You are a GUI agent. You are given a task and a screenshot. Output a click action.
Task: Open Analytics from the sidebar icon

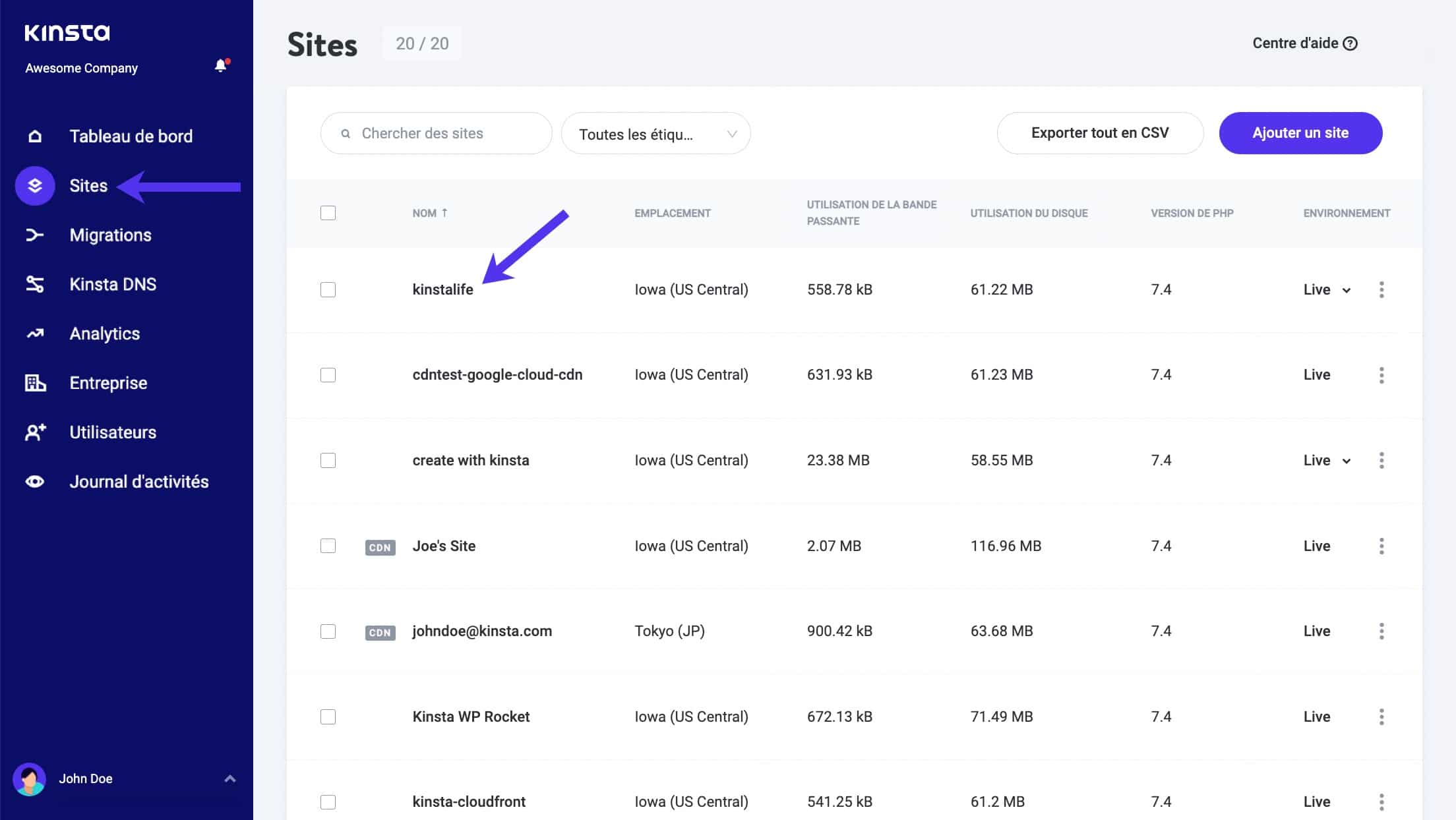coord(34,334)
